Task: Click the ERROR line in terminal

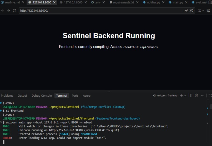Action: click(x=54, y=138)
